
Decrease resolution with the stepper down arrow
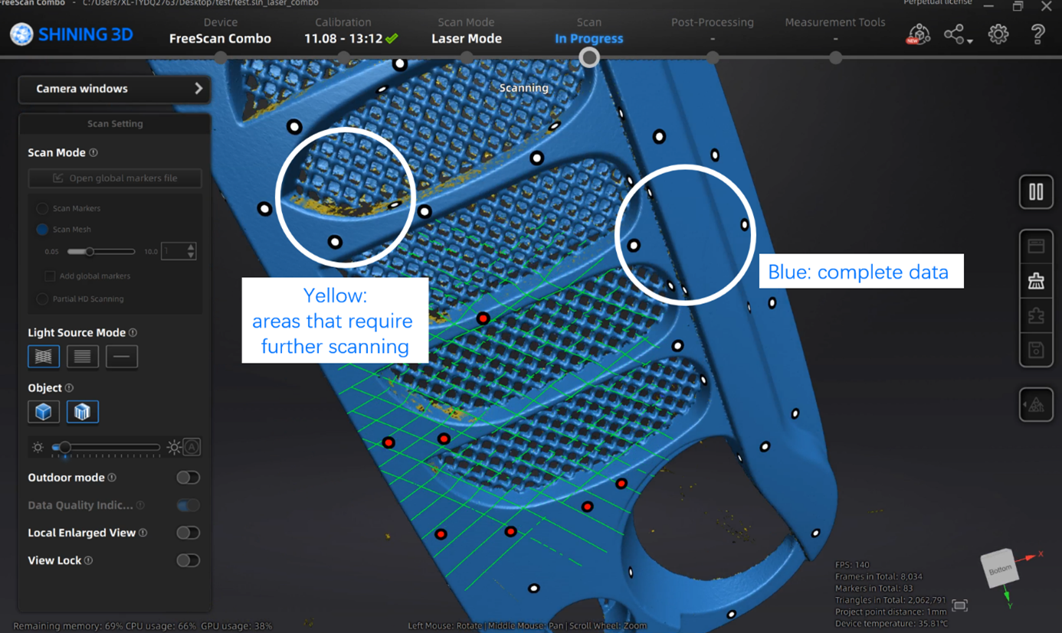pos(191,255)
